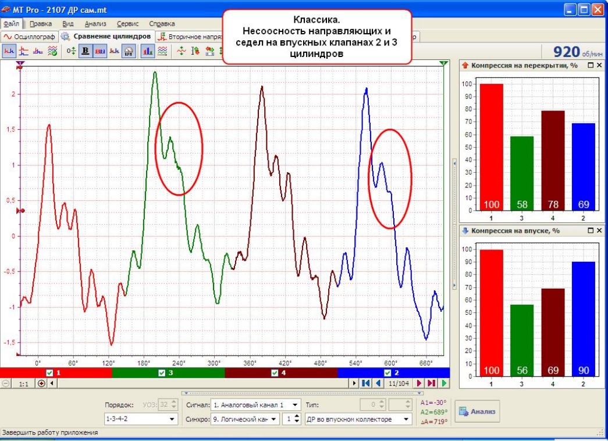Click the sync number stepper arrows

tap(297, 419)
